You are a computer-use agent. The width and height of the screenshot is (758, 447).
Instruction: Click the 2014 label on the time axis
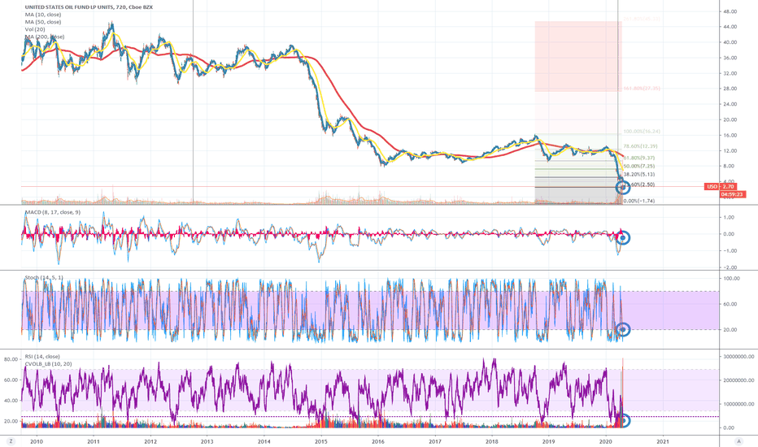coord(264,441)
